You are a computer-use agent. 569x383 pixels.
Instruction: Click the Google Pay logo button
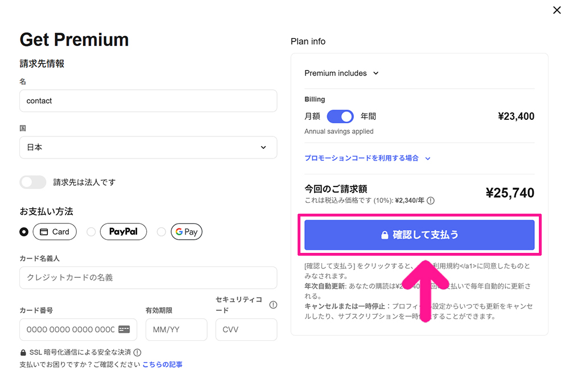tap(187, 231)
